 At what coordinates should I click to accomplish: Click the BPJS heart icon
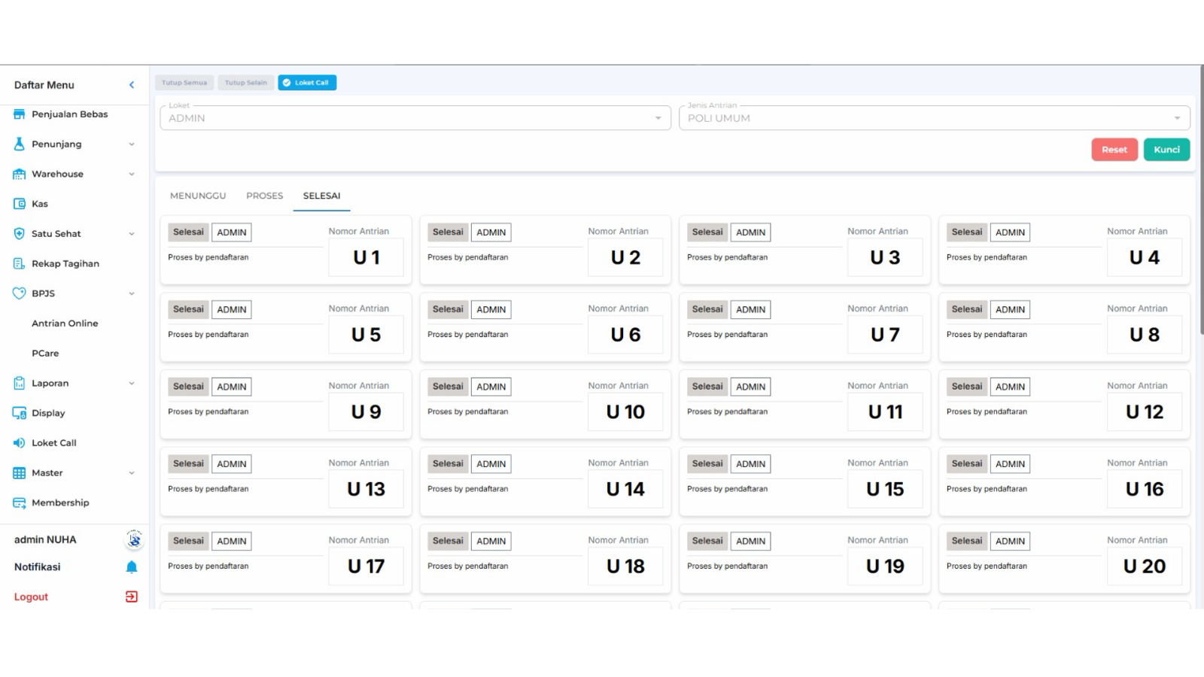pos(20,293)
